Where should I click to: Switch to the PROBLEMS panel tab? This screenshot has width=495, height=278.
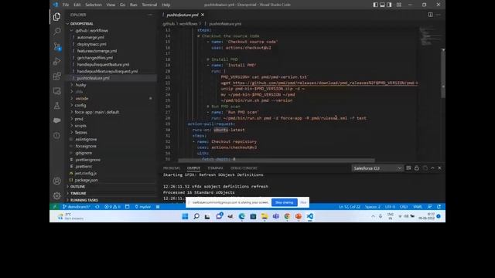[172, 168]
